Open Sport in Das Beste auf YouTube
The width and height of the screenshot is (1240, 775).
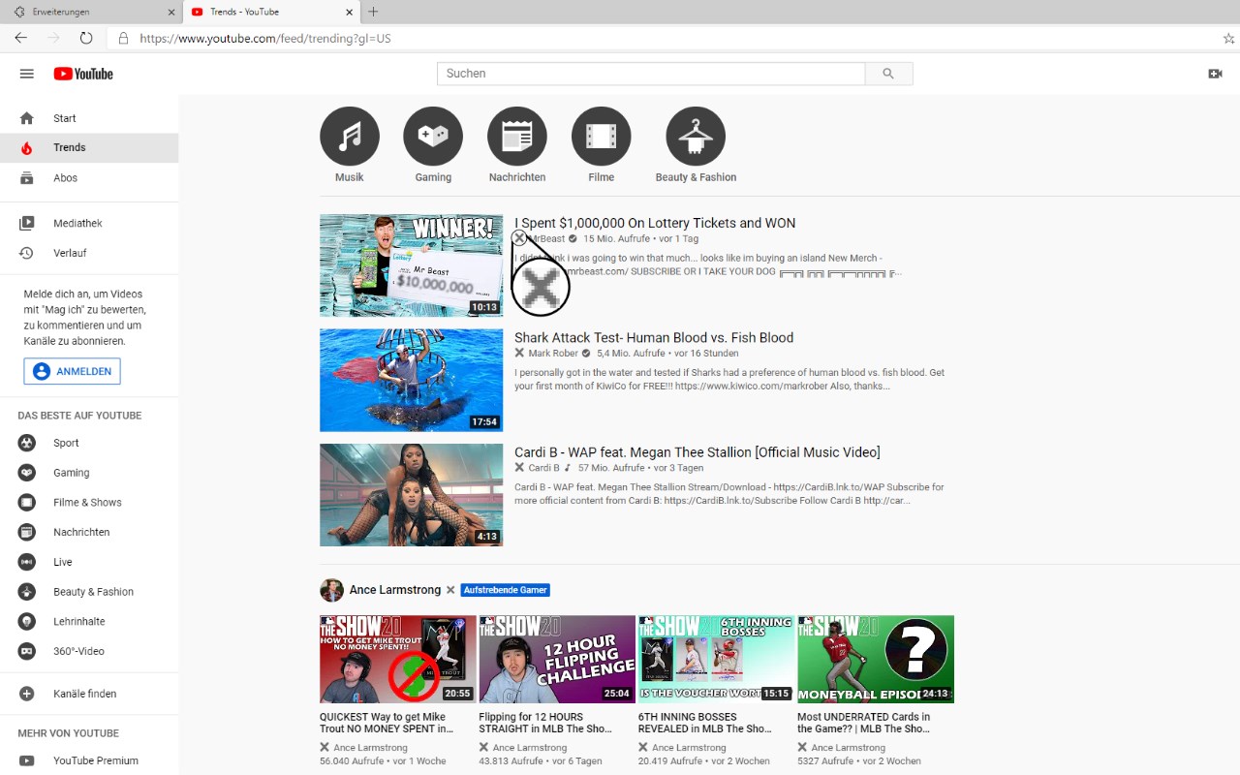(x=89, y=443)
